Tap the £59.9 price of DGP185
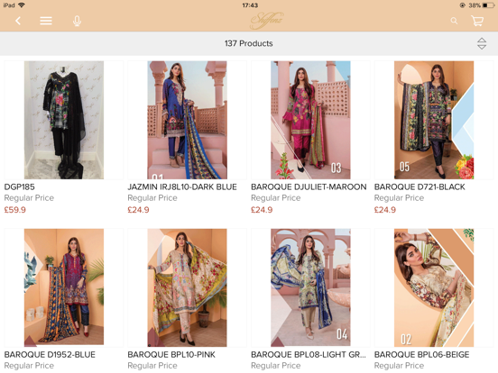The height and width of the screenshot is (373, 498). [15, 210]
